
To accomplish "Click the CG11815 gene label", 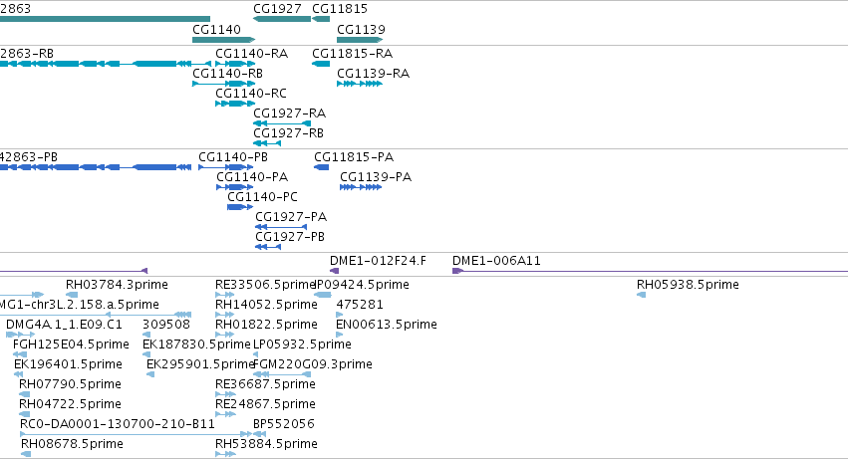I will point(340,9).
